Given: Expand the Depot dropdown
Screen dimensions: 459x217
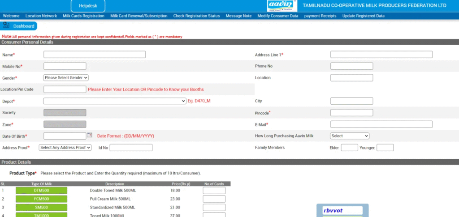Looking at the screenshot, I should click(114, 101).
